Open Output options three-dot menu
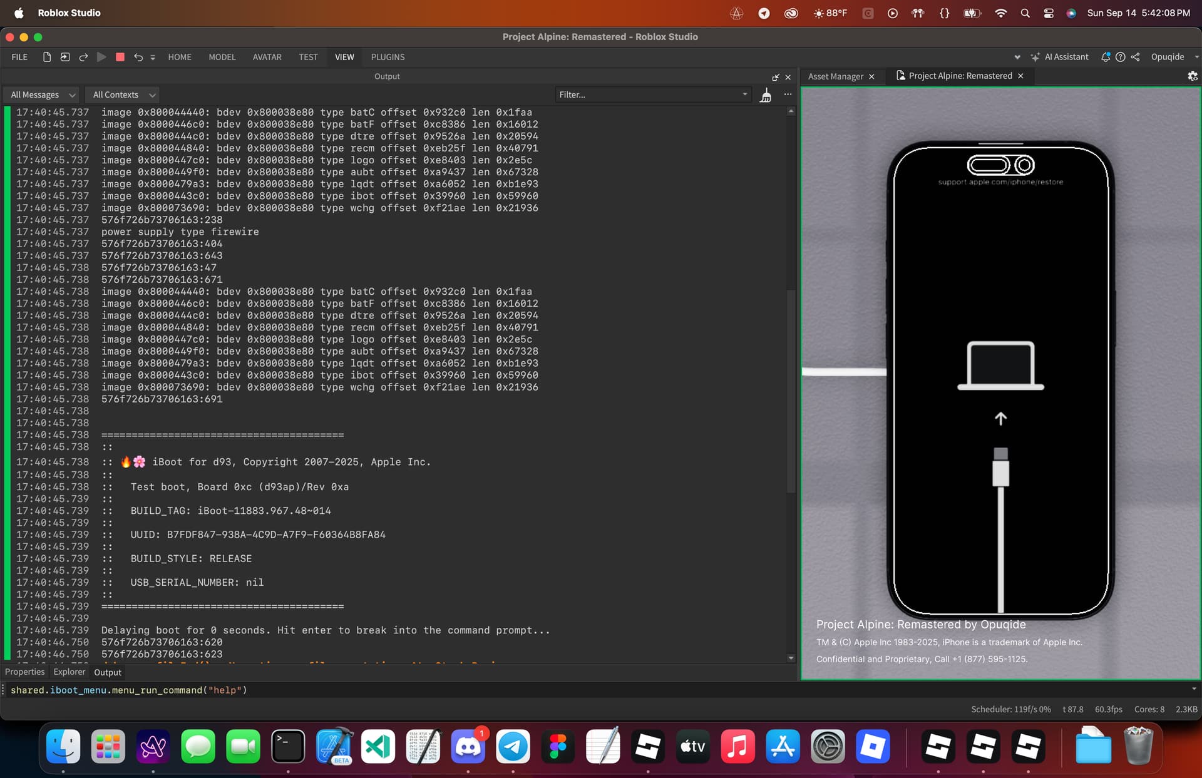 (788, 95)
